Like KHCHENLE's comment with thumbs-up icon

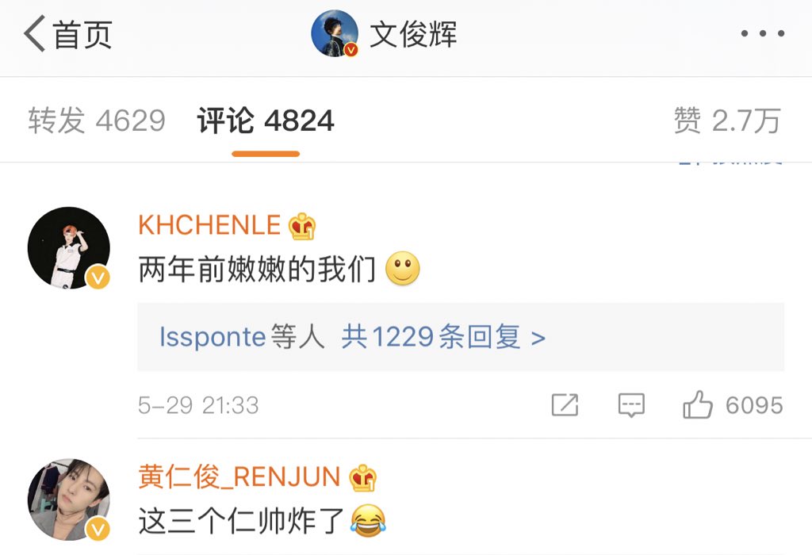pos(698,405)
